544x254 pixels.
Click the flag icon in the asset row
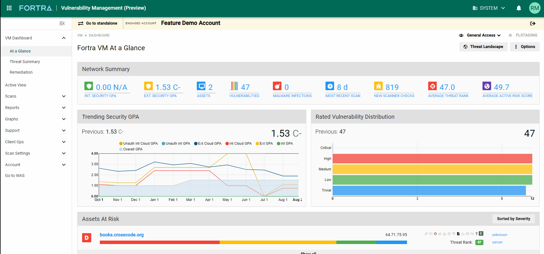click(431, 233)
